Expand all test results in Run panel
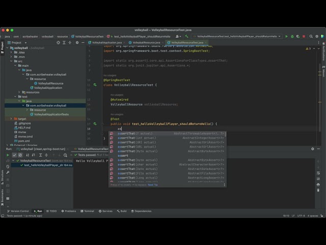Viewport: 326px width, 245px height. (x=41, y=155)
